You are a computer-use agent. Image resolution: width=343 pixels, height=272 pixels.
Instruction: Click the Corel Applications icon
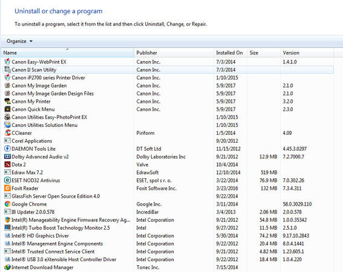[7, 141]
